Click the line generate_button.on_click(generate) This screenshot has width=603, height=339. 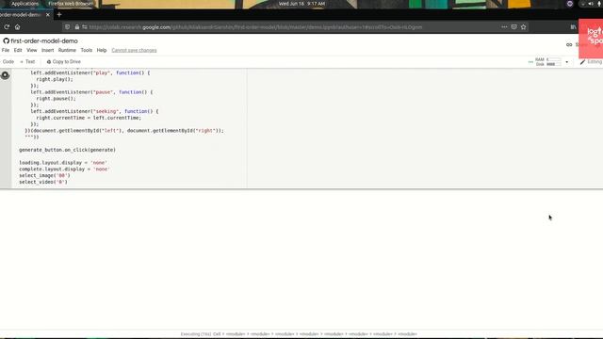[67, 150]
